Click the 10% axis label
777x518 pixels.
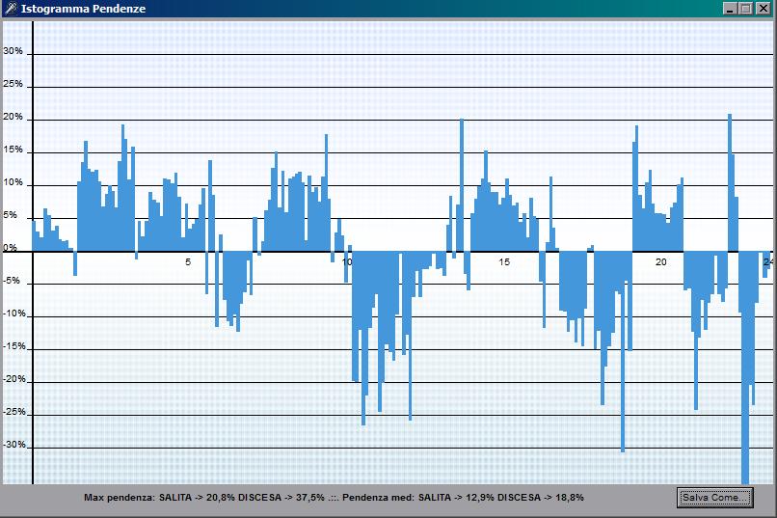[13, 182]
